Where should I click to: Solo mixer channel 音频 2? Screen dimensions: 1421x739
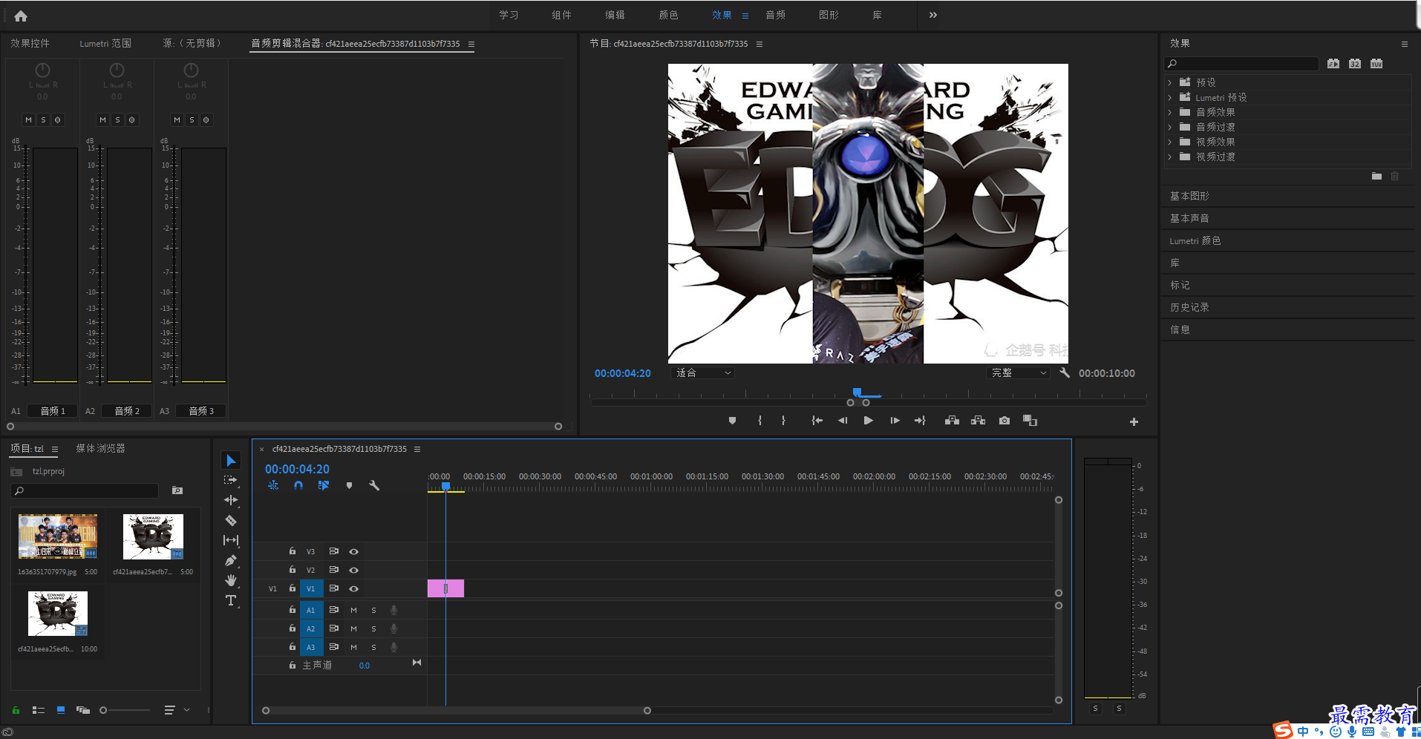point(117,119)
